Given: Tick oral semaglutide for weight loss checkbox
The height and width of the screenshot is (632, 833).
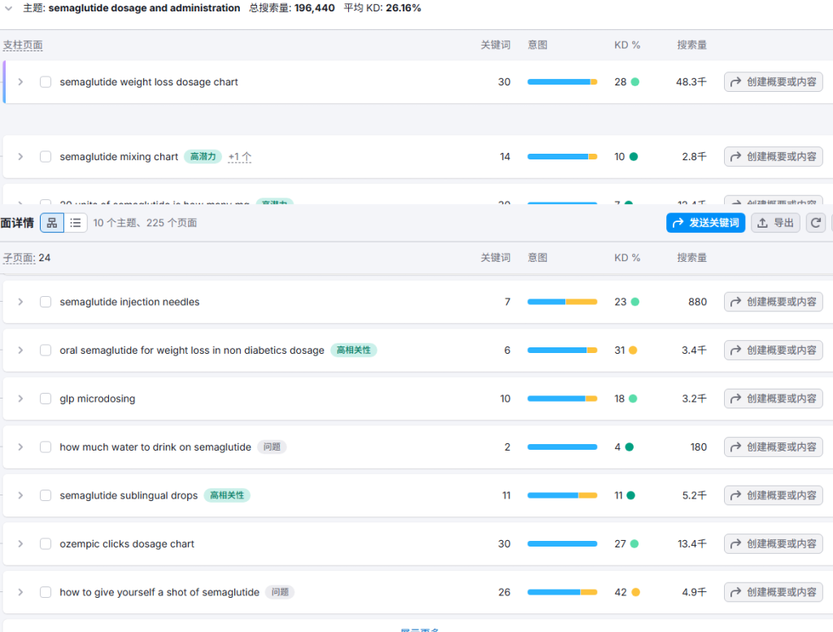Looking at the screenshot, I should (x=46, y=350).
